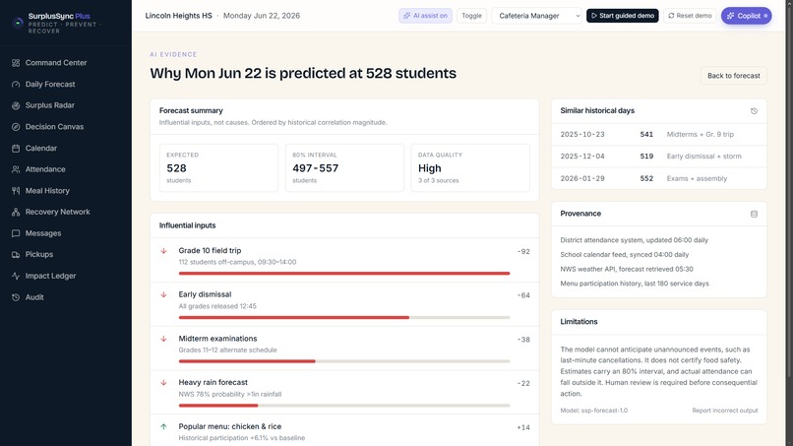Click Lincoln Heights HS school name
The width and height of the screenshot is (793, 446).
pyautogui.click(x=178, y=16)
